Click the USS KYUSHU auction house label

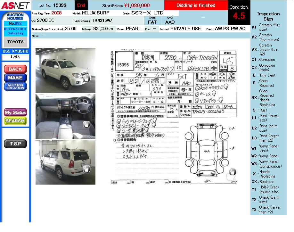click(15, 51)
